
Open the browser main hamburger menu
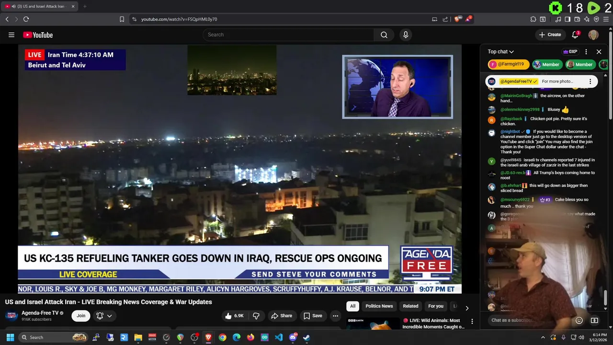coord(606,19)
